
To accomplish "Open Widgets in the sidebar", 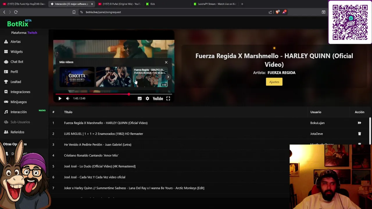I will 17,52.
